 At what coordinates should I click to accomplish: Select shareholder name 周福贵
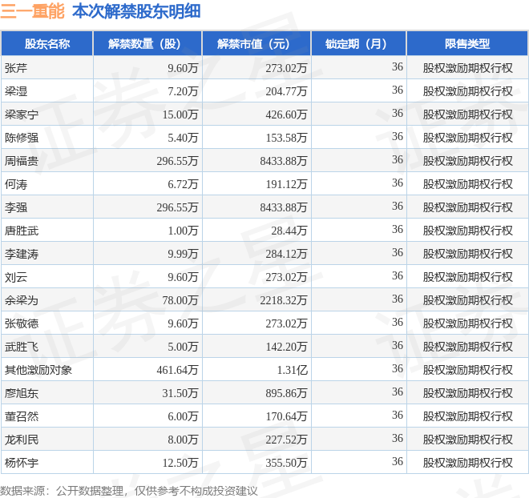(22, 161)
